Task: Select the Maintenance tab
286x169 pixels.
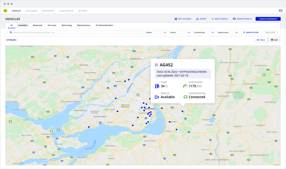Action: (83, 25)
